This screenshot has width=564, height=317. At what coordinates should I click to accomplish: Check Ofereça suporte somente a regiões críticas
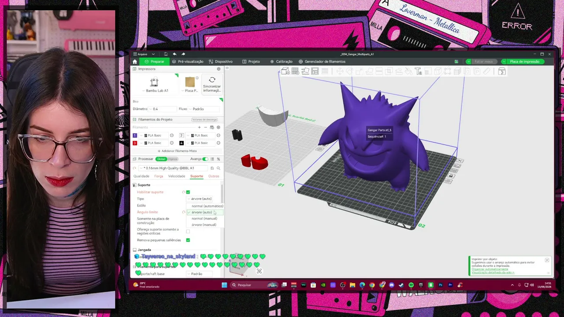(188, 231)
